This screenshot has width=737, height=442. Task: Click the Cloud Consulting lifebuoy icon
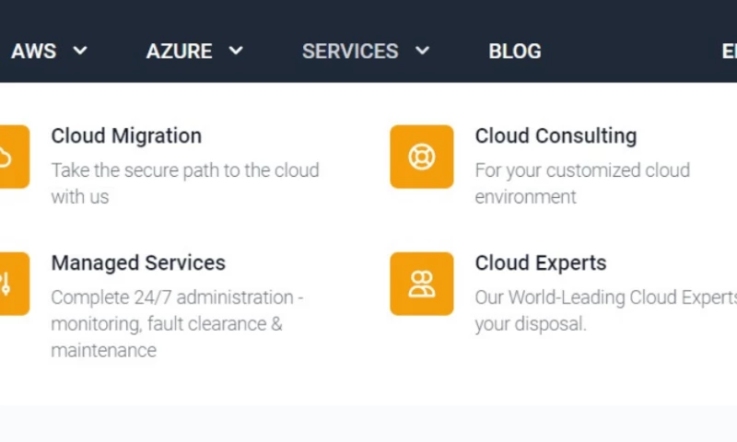click(422, 157)
